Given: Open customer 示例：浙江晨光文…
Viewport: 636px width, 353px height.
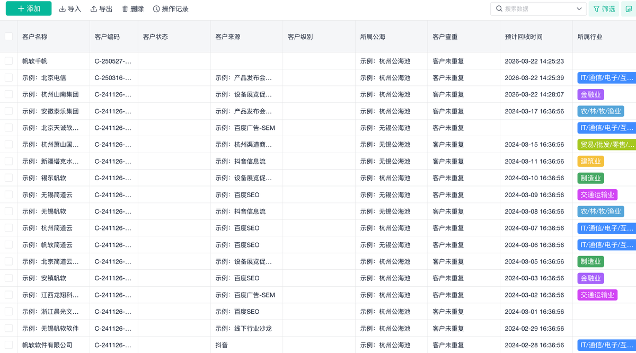Looking at the screenshot, I should 50,311.
